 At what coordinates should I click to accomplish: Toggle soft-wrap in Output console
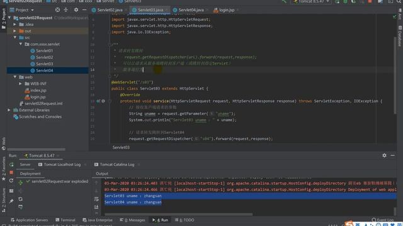96,199
